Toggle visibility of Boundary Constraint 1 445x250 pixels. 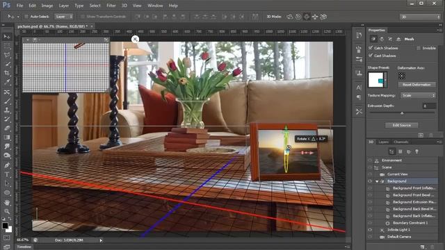[x=370, y=223]
